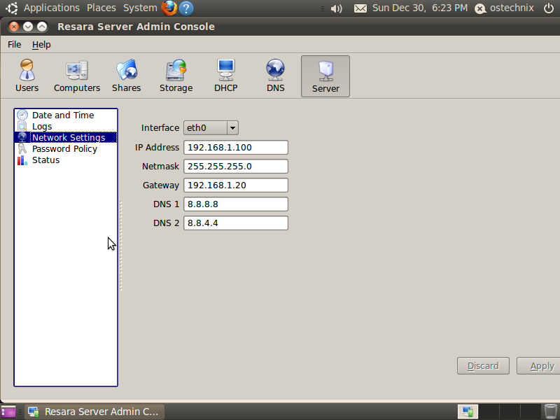Select Status in the sidebar list

pyautogui.click(x=45, y=160)
